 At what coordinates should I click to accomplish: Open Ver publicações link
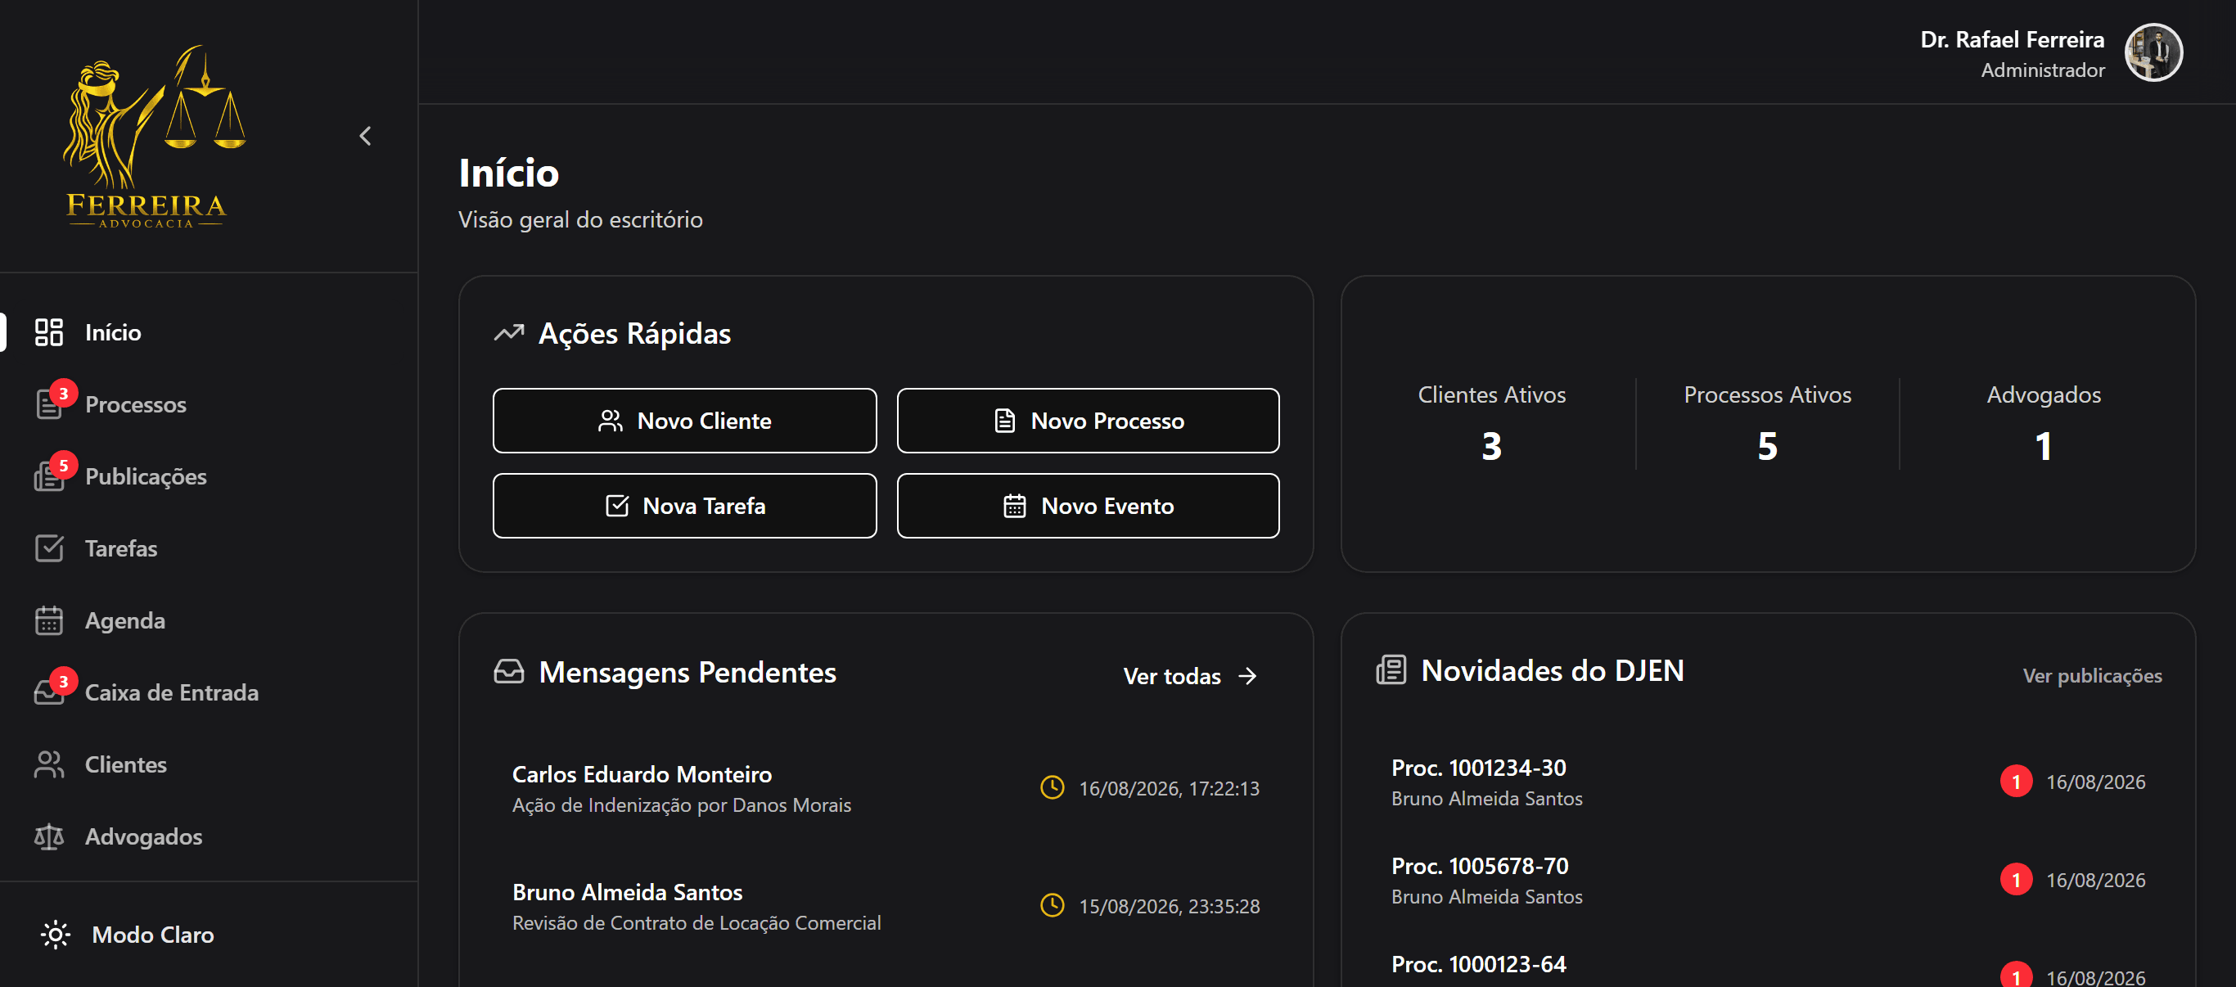(x=2092, y=676)
